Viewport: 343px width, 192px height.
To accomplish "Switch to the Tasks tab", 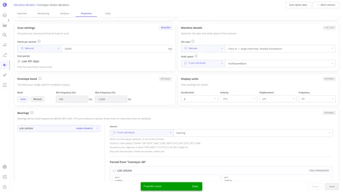I will click(x=108, y=14).
